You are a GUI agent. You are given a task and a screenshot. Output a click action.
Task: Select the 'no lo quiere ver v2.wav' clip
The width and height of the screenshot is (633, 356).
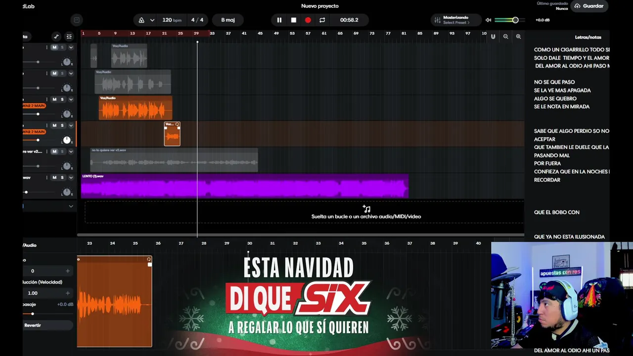[174, 160]
